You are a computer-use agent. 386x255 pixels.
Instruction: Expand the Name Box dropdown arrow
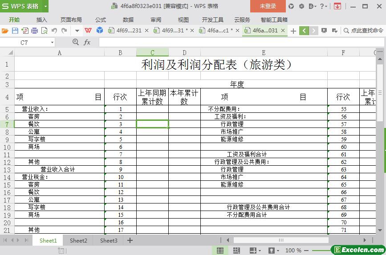[x=52, y=42]
